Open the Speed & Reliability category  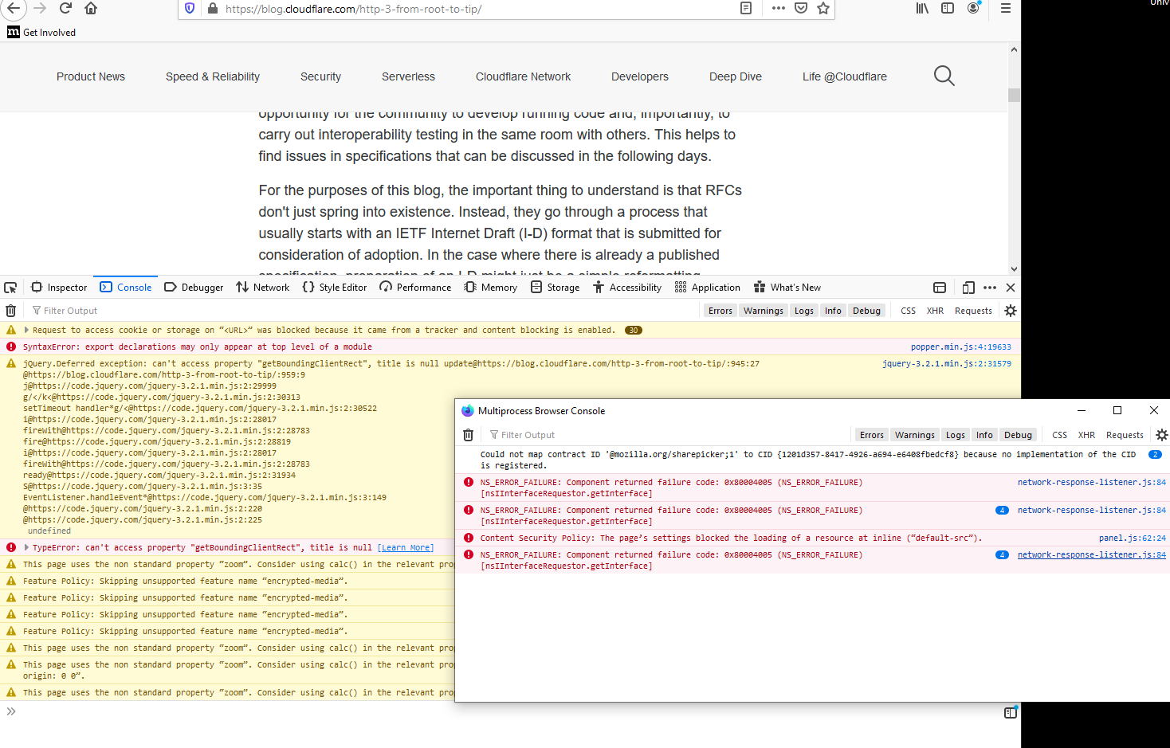213,76
